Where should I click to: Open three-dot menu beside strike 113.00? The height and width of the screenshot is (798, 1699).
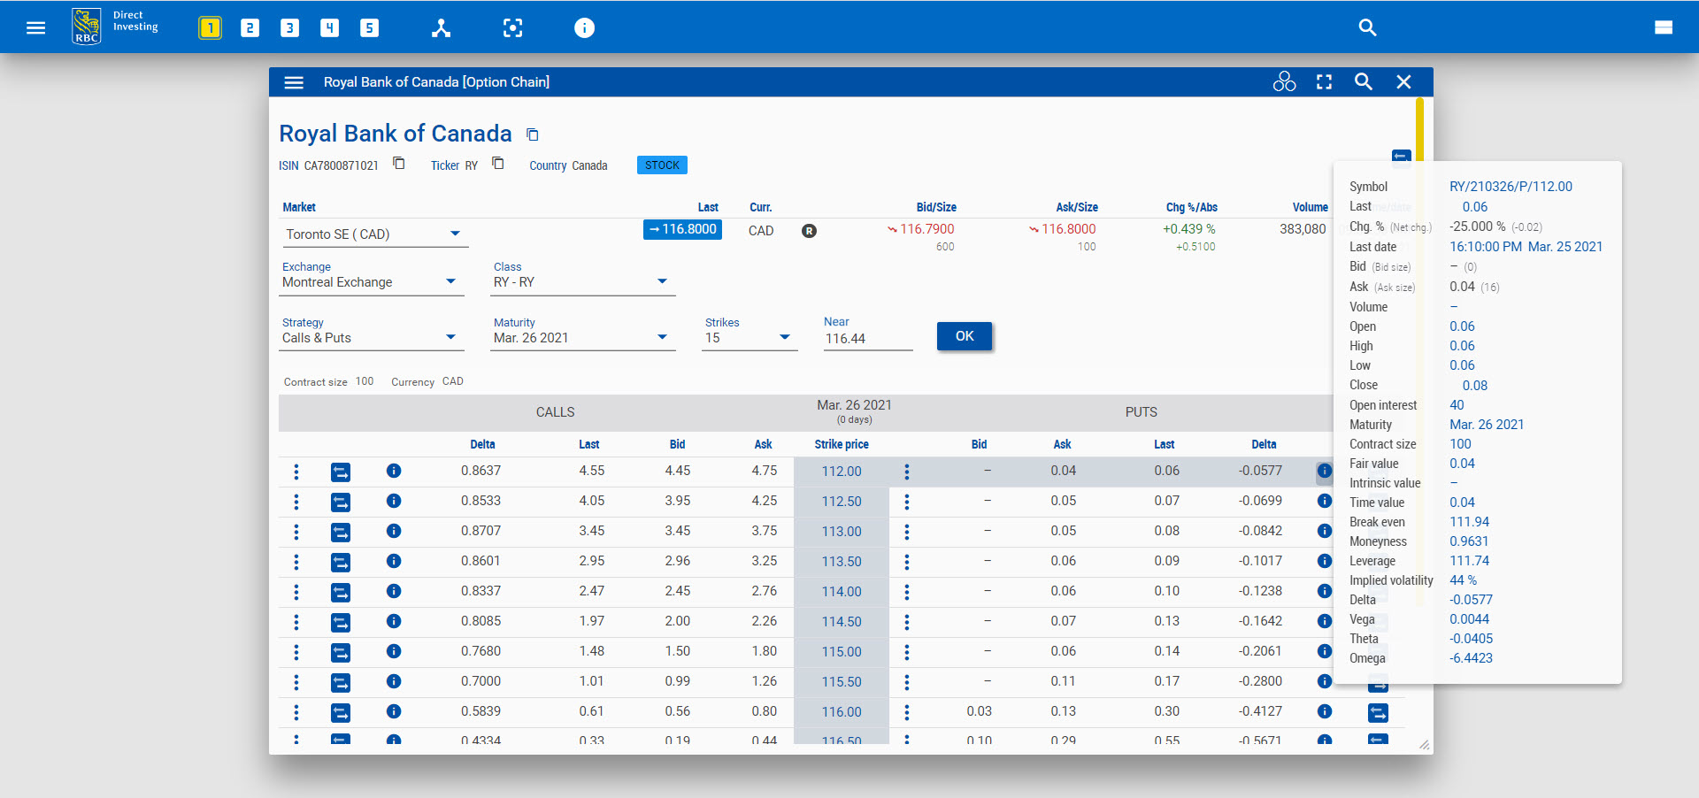(x=906, y=532)
